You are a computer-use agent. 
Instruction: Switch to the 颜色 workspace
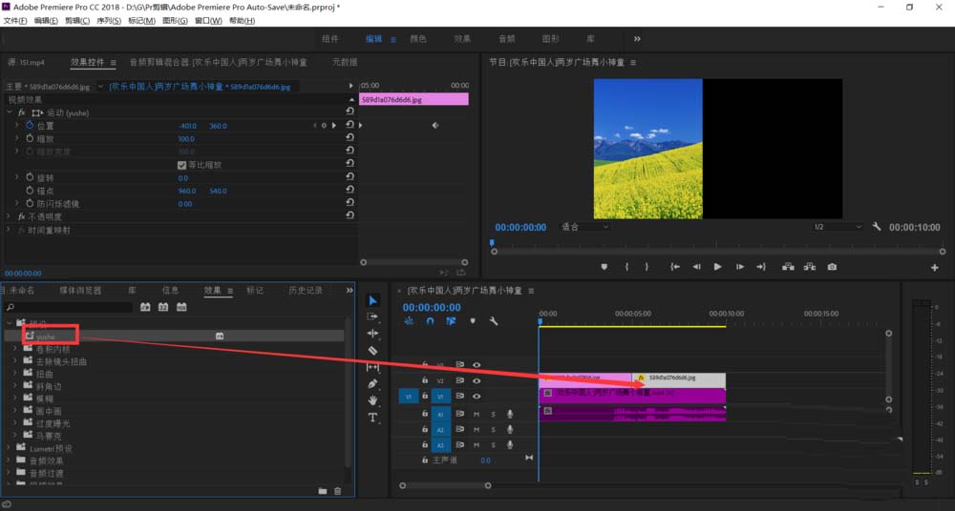pyautogui.click(x=417, y=39)
